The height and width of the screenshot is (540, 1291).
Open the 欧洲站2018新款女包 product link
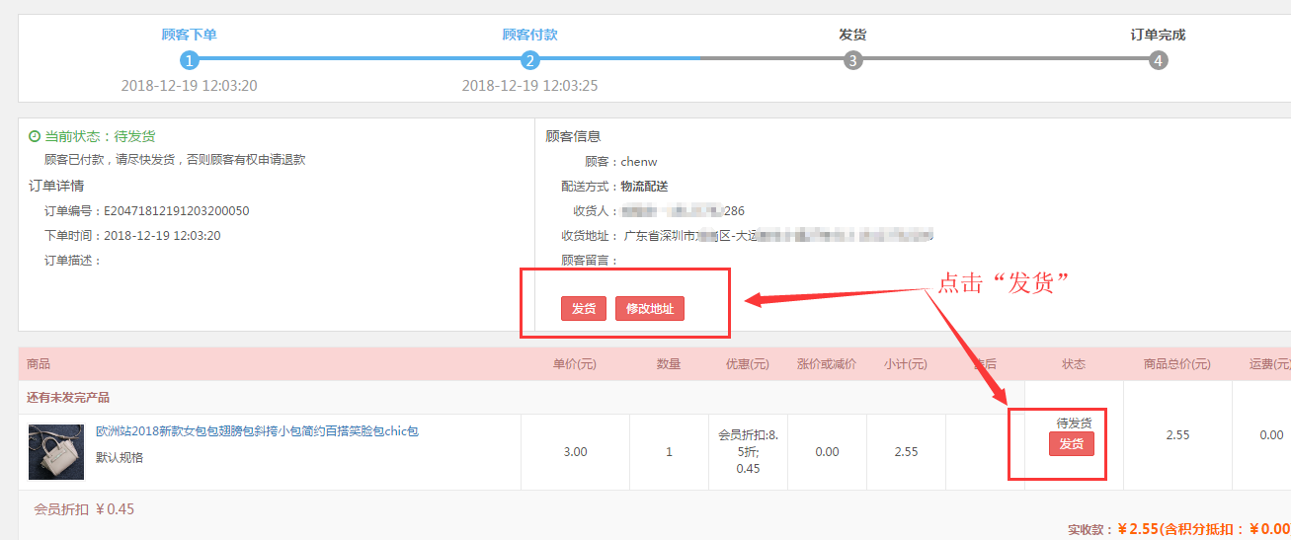pyautogui.click(x=257, y=431)
